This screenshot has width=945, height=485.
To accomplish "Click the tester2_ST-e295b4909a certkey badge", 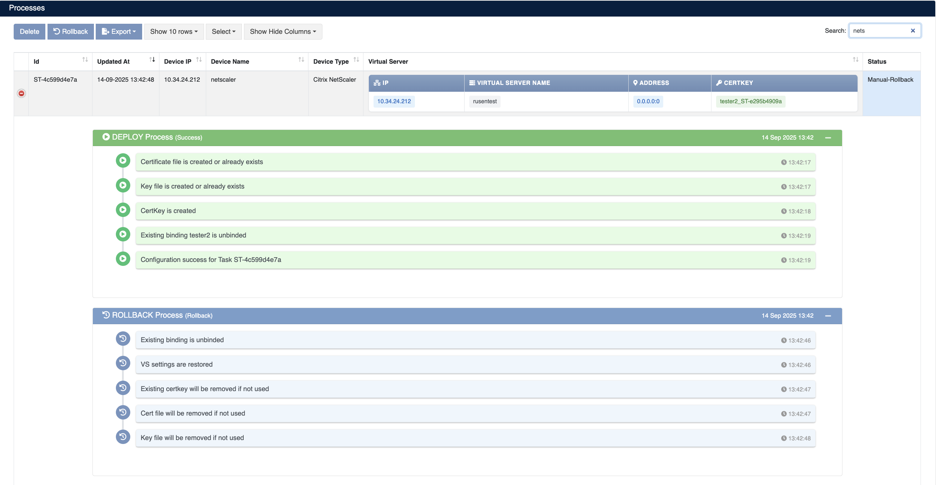I will coord(751,101).
